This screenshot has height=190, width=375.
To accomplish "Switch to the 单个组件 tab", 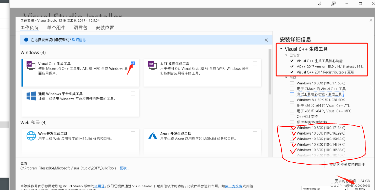I will [56, 28].
